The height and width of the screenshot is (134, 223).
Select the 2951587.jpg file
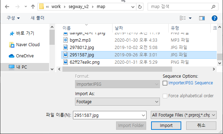tap(139, 55)
